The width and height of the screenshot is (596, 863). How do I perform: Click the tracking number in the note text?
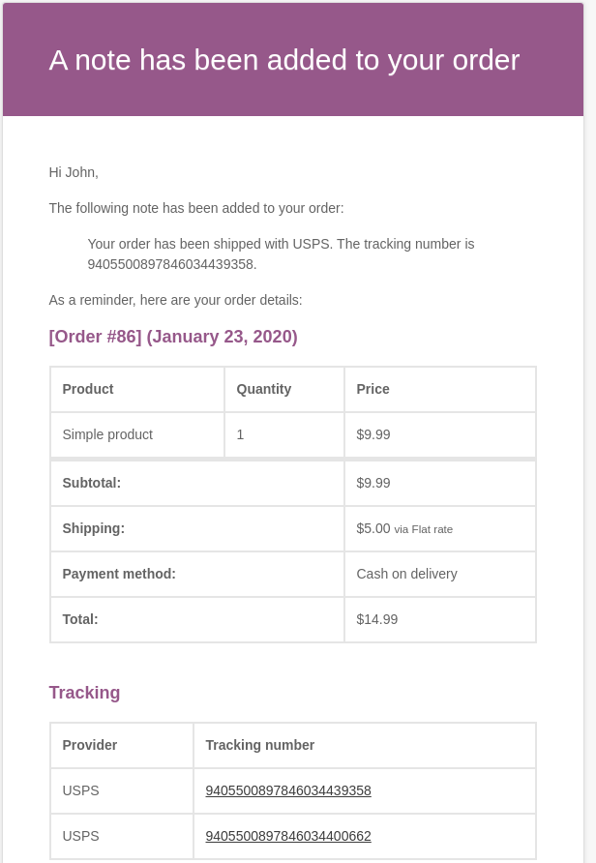170,264
